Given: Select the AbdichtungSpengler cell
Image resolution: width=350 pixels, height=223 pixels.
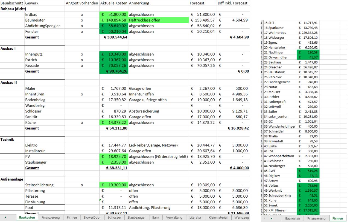Looking at the screenshot, I should point(45,26).
